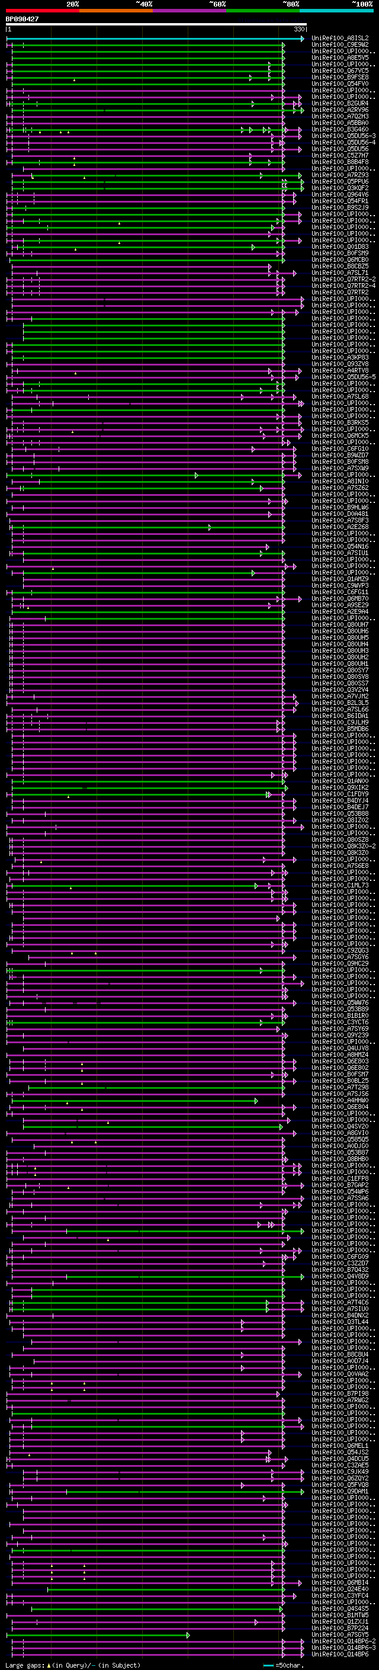Select the UniRef100_Q964V6 entry

click(340, 194)
